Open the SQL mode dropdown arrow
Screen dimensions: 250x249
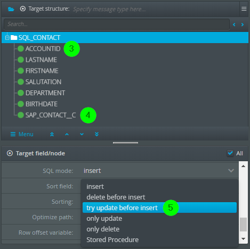tap(231, 171)
